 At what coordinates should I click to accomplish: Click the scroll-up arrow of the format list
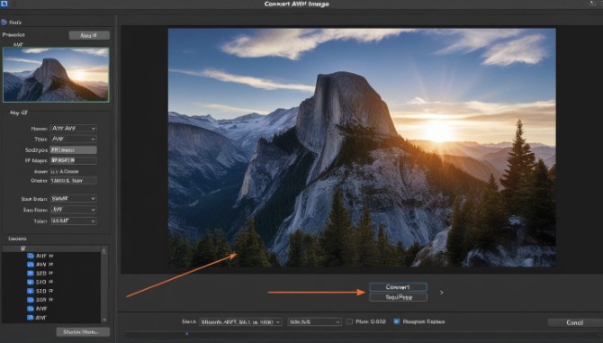103,250
